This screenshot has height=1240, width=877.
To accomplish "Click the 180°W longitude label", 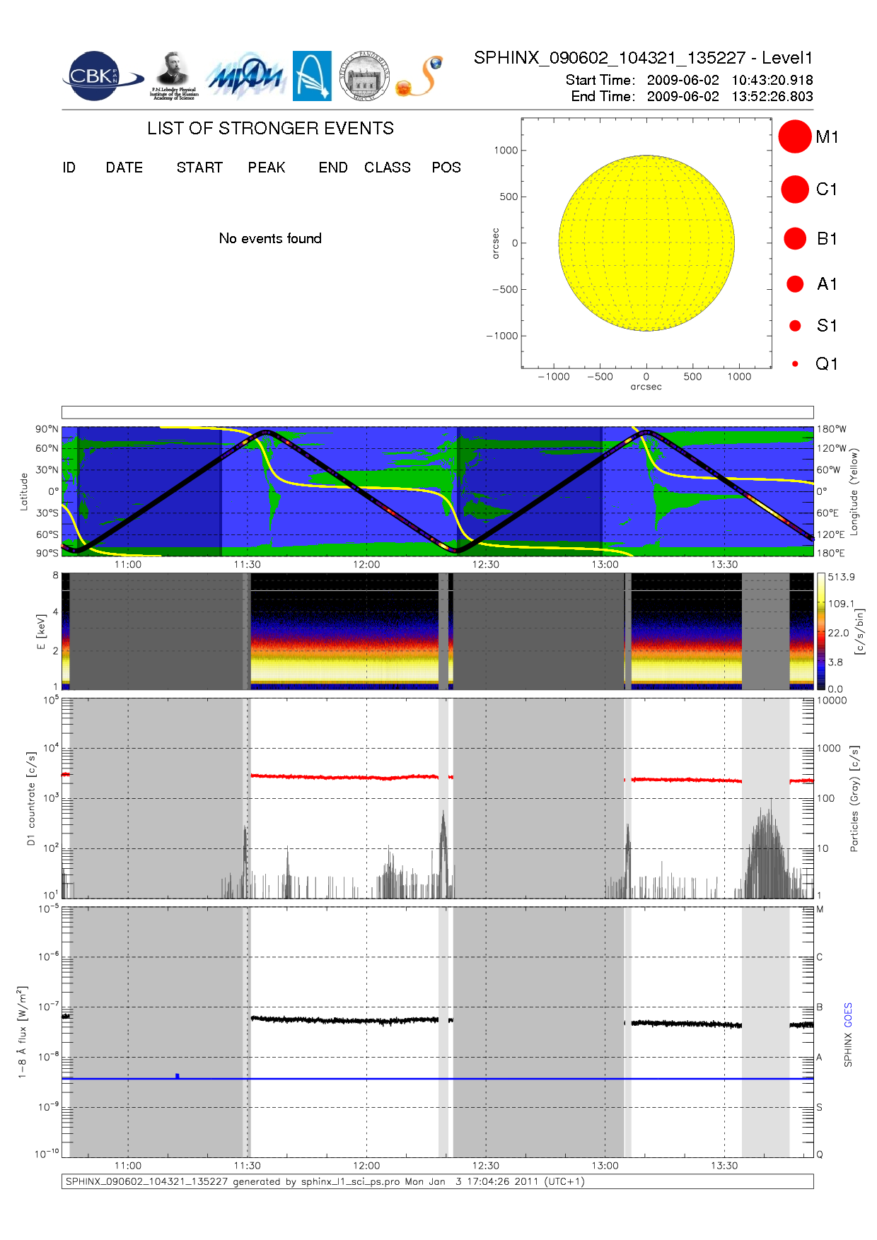I will coord(832,429).
